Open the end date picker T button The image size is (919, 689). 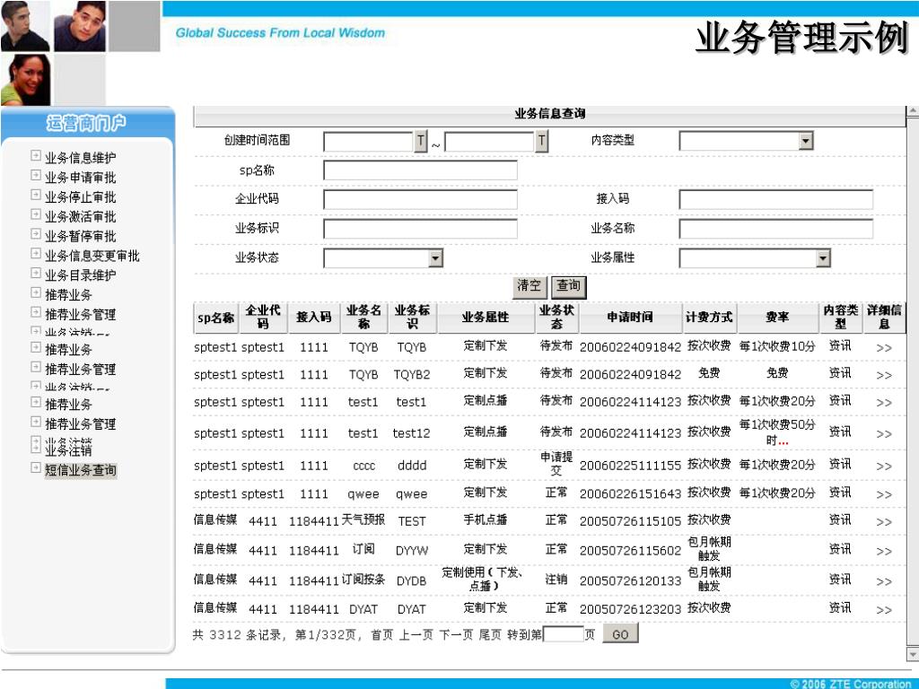(541, 141)
